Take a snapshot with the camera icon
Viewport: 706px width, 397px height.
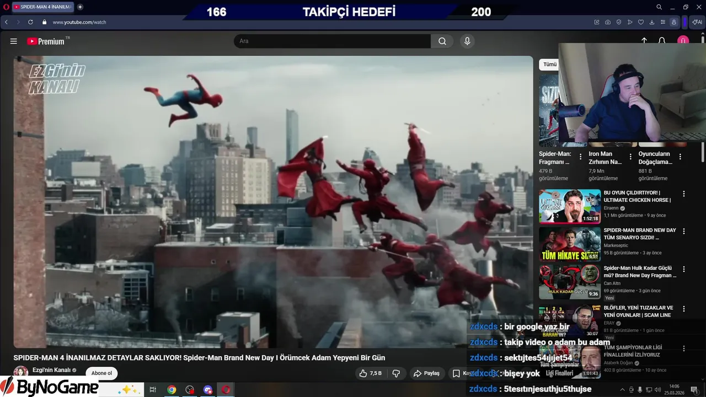608,22
